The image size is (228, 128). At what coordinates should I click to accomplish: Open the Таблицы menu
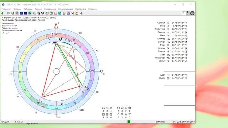[x=28, y=9]
